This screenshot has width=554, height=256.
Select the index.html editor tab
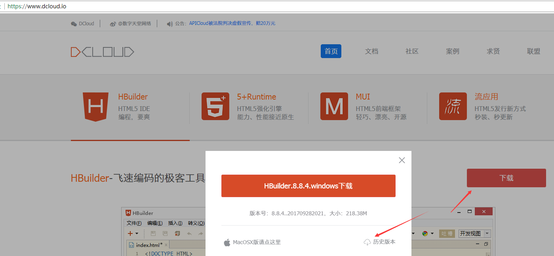148,245
